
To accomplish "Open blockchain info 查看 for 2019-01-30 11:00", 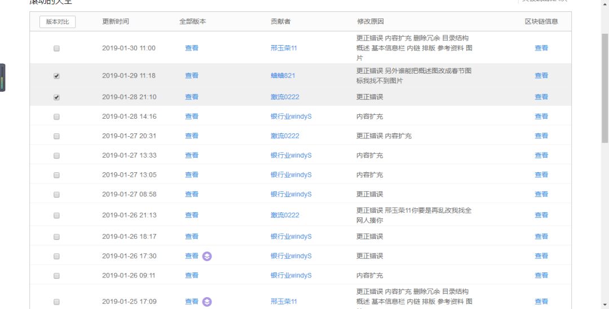I will pos(541,48).
